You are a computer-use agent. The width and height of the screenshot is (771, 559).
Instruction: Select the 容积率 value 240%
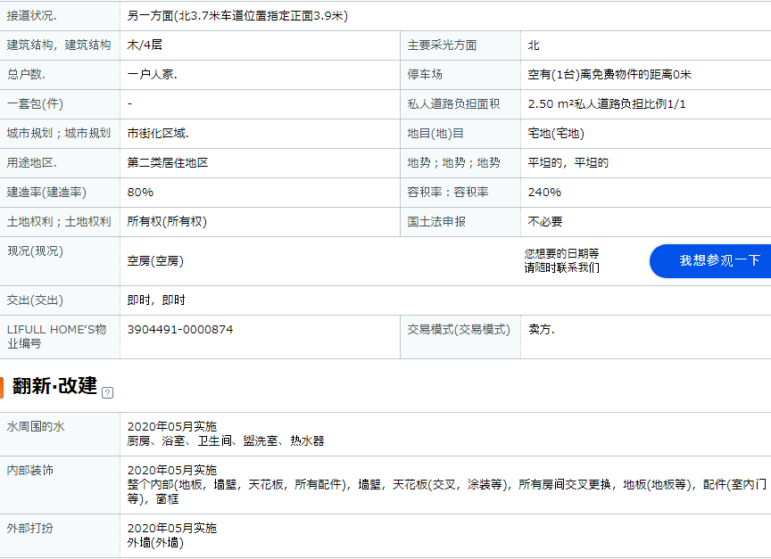click(544, 193)
